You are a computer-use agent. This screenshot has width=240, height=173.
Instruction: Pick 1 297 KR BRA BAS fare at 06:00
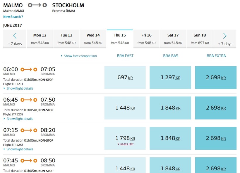[170, 78]
